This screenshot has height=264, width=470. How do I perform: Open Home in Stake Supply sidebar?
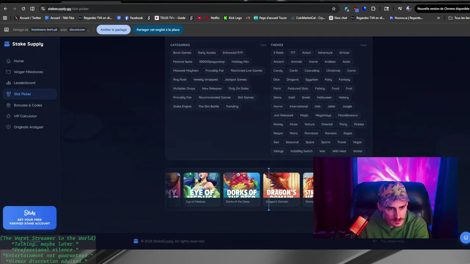19,61
